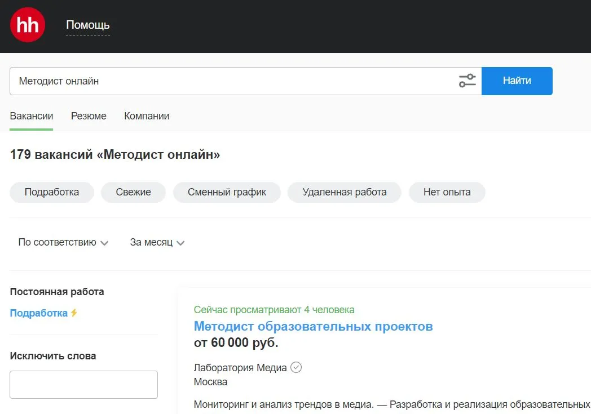Apply the Удаленная работа filter chip

[x=344, y=192]
